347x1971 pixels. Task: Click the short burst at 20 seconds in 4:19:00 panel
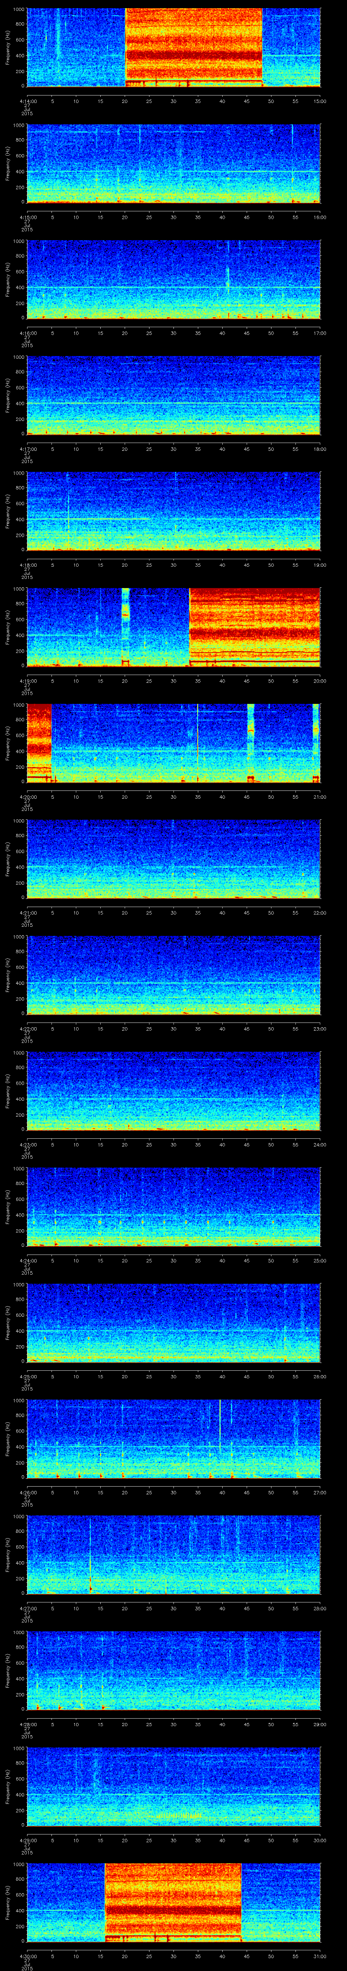tap(126, 627)
